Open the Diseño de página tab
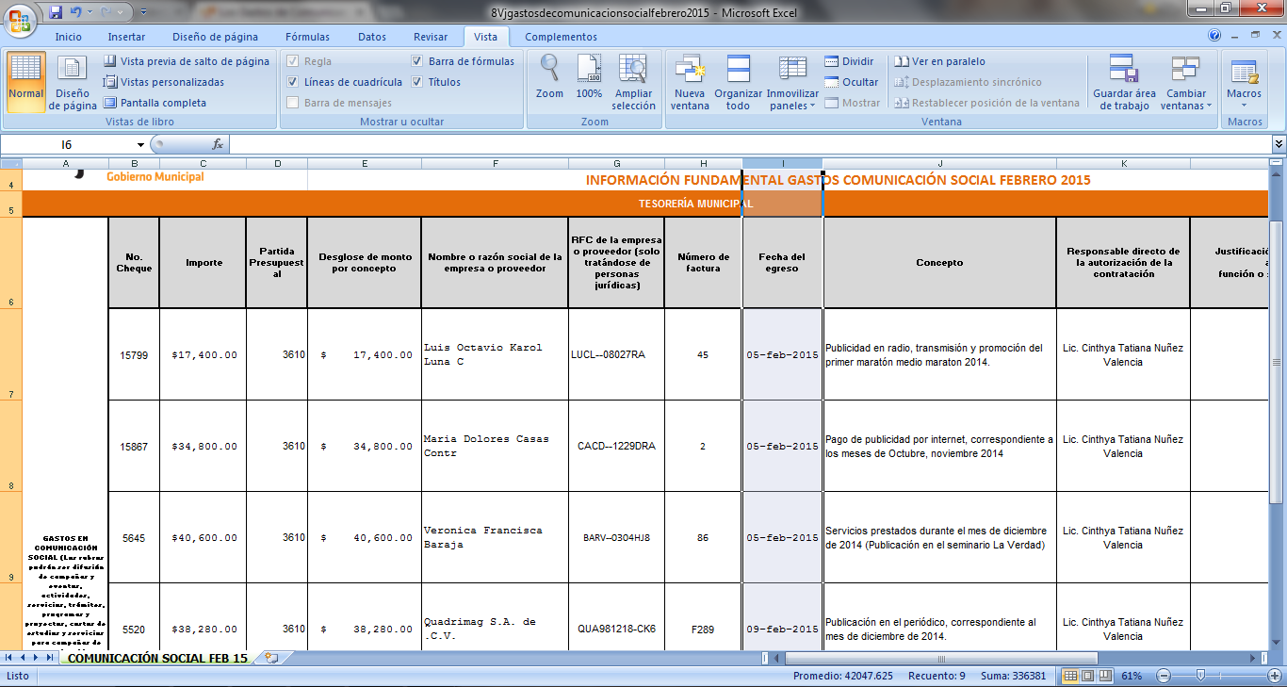The image size is (1287, 687). (x=215, y=37)
